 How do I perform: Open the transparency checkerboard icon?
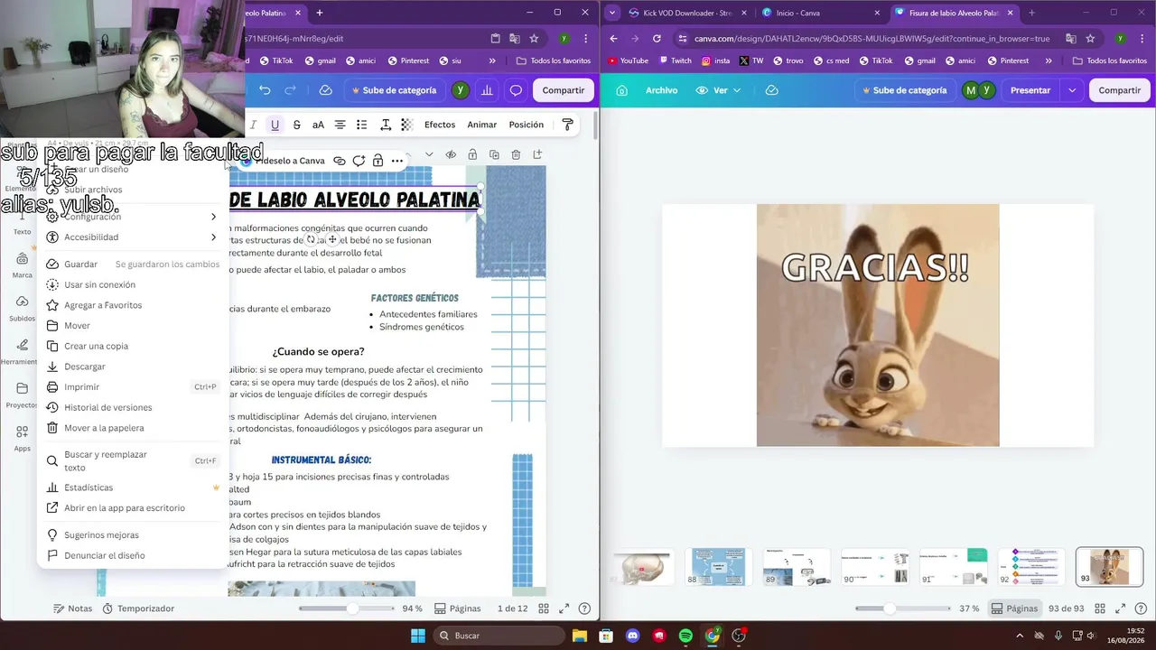click(x=406, y=125)
